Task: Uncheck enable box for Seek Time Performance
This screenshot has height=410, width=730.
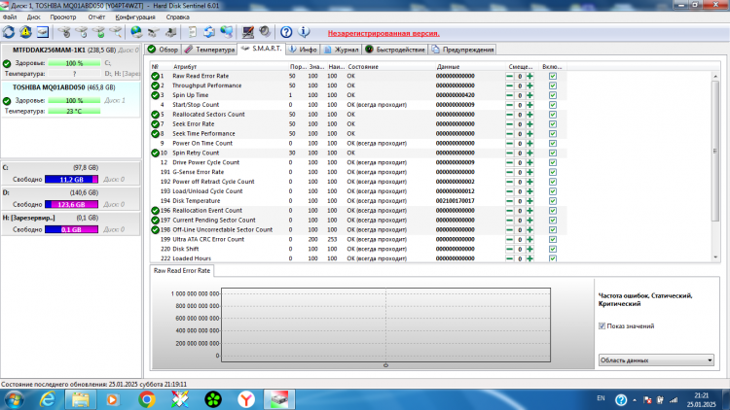Action: click(553, 133)
